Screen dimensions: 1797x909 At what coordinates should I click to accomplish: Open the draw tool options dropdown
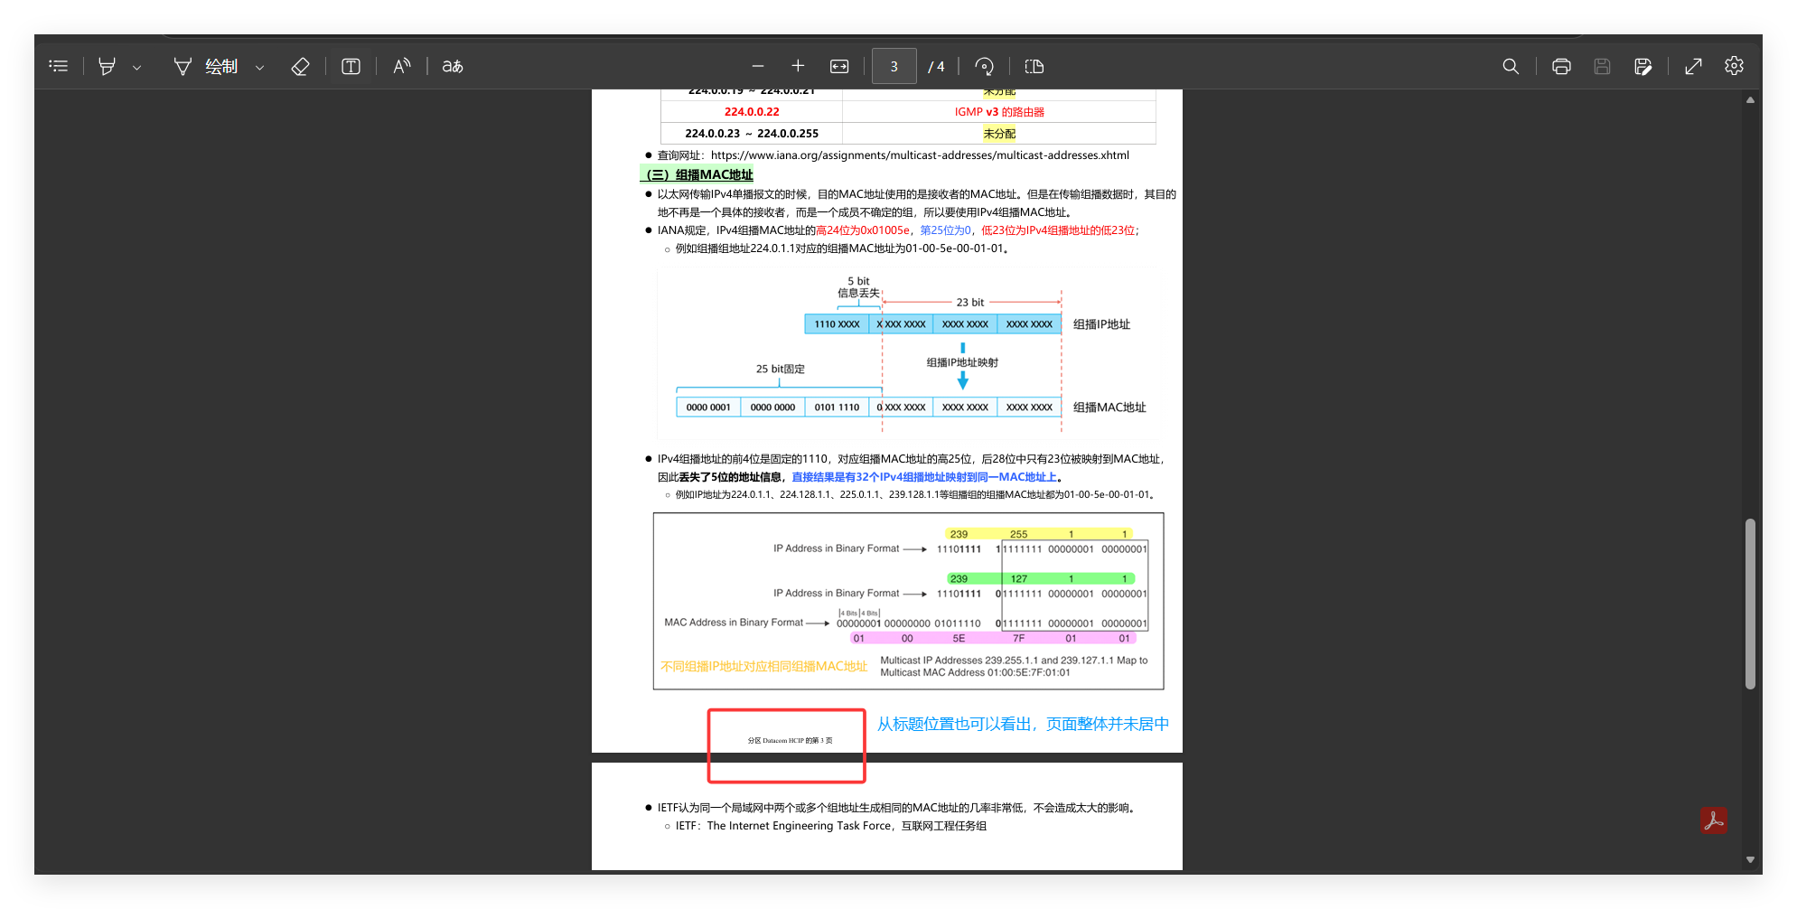click(x=260, y=67)
